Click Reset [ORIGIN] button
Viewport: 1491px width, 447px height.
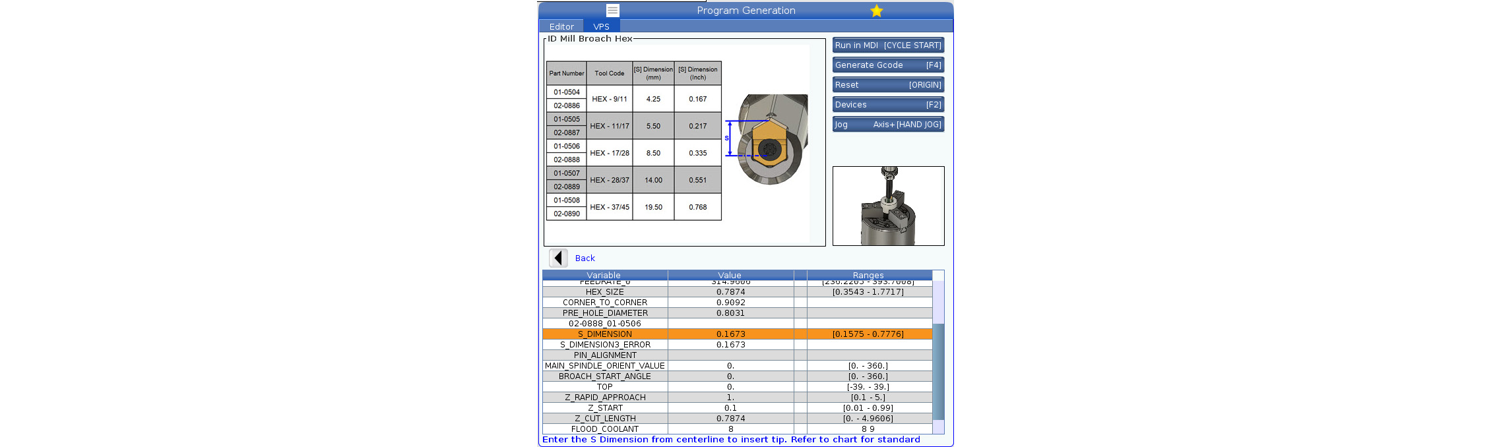[888, 84]
